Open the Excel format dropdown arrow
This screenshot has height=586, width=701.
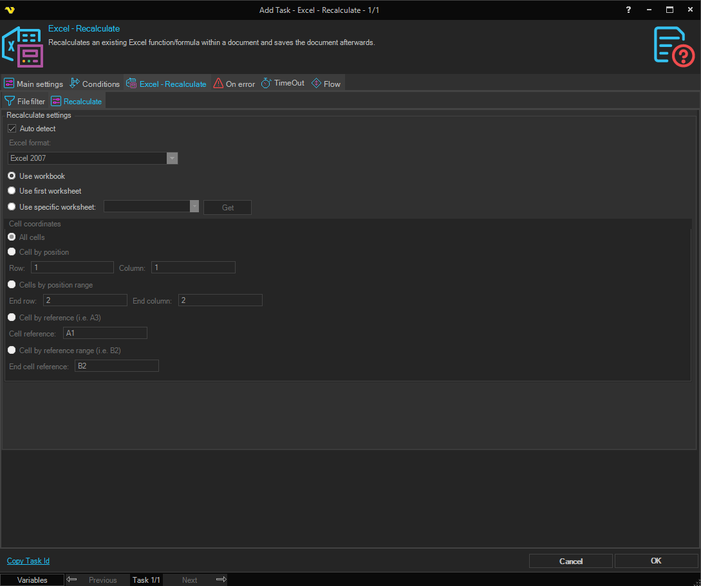(x=172, y=158)
